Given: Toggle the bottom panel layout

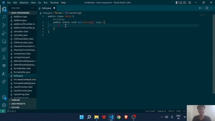Looking at the screenshot, I should pyautogui.click(x=181, y=3).
